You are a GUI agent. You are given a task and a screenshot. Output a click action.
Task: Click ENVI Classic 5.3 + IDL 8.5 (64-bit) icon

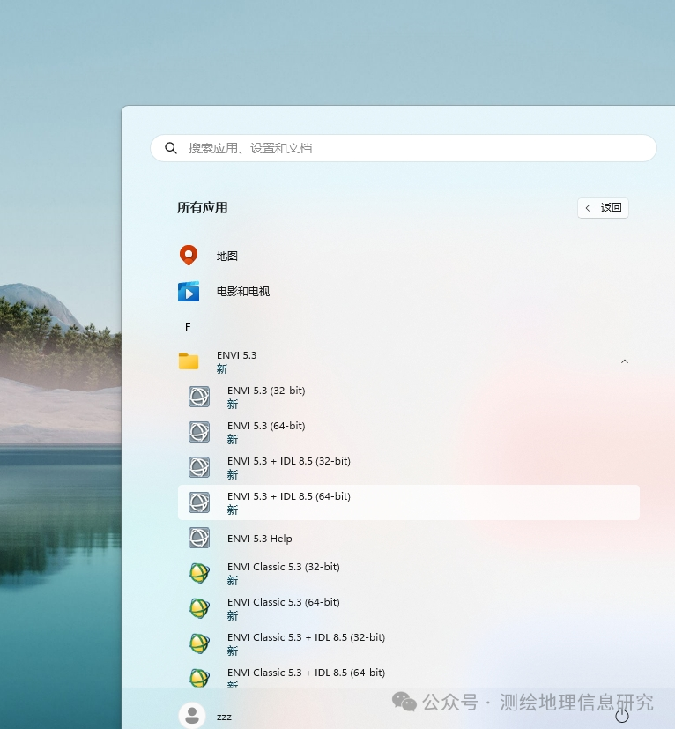tap(199, 678)
